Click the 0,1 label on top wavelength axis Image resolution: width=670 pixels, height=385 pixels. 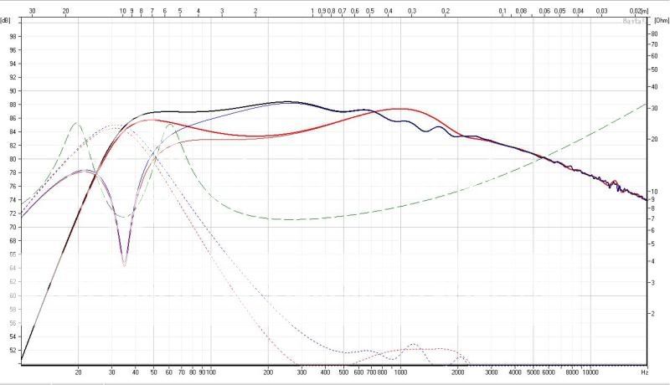pyautogui.click(x=502, y=12)
